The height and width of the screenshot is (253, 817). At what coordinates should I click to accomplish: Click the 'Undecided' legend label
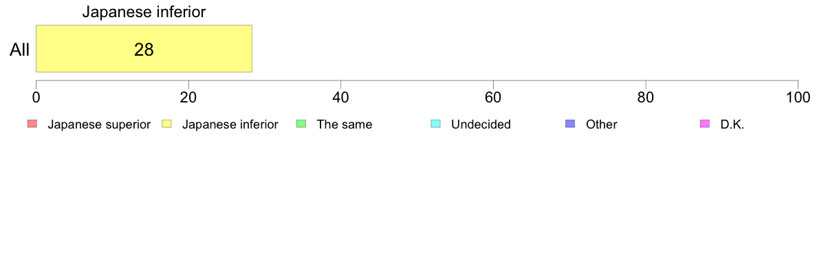481,124
